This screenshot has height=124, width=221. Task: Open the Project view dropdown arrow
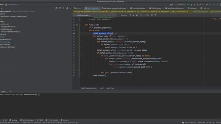(x=1, y=8)
